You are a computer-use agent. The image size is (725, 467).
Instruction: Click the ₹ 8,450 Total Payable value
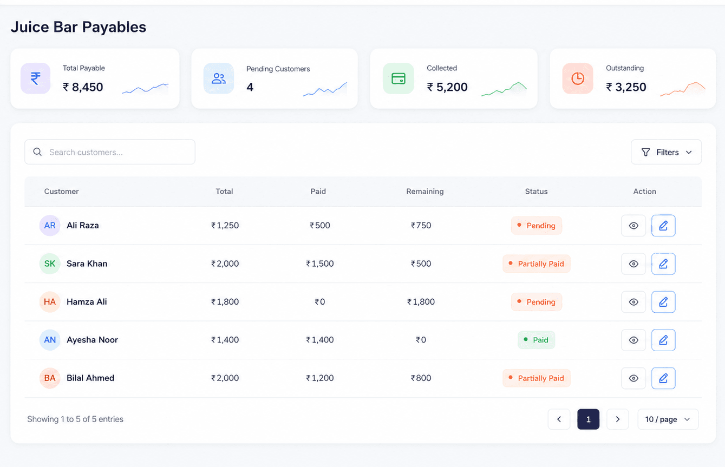pos(83,87)
